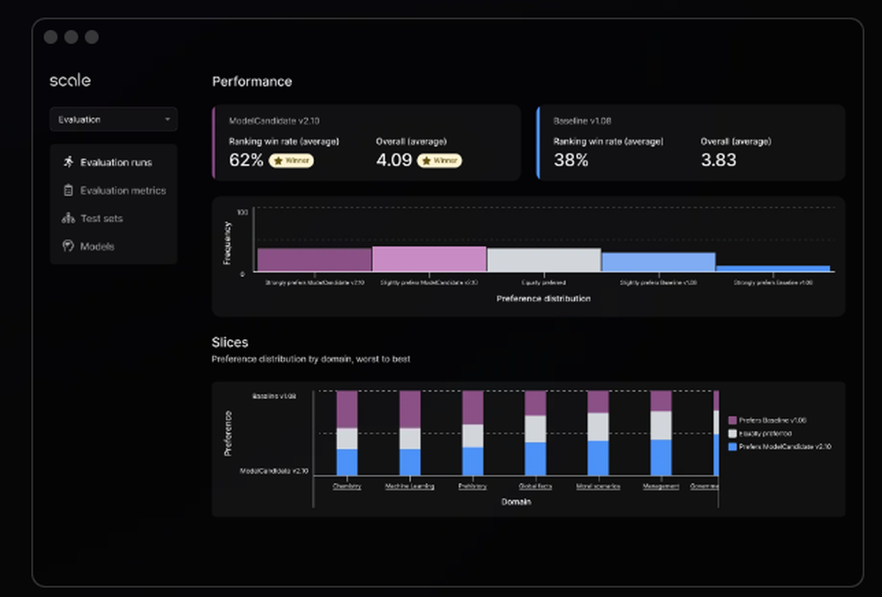Click the running person Evaluation runs icon

click(69, 162)
